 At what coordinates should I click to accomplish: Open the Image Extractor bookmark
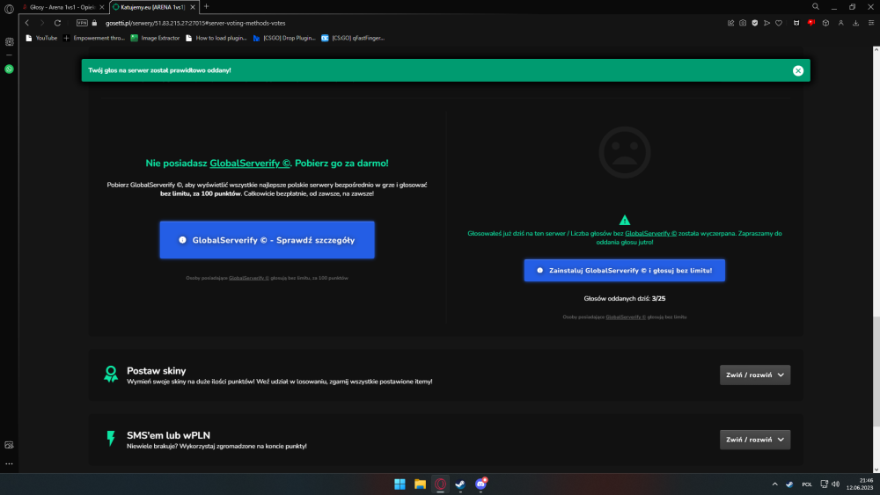(155, 38)
